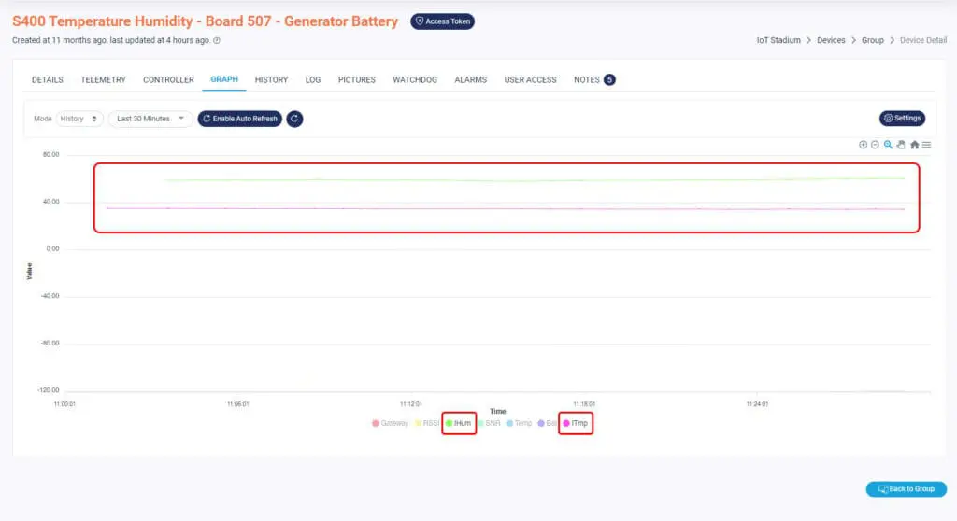Reset chart zoom with home icon
The image size is (957, 521).
914,145
